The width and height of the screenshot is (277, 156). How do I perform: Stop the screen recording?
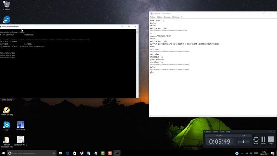[271, 140]
